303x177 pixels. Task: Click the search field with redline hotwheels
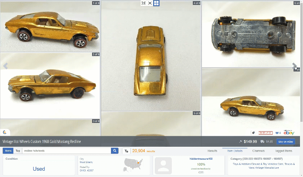tap(67, 151)
